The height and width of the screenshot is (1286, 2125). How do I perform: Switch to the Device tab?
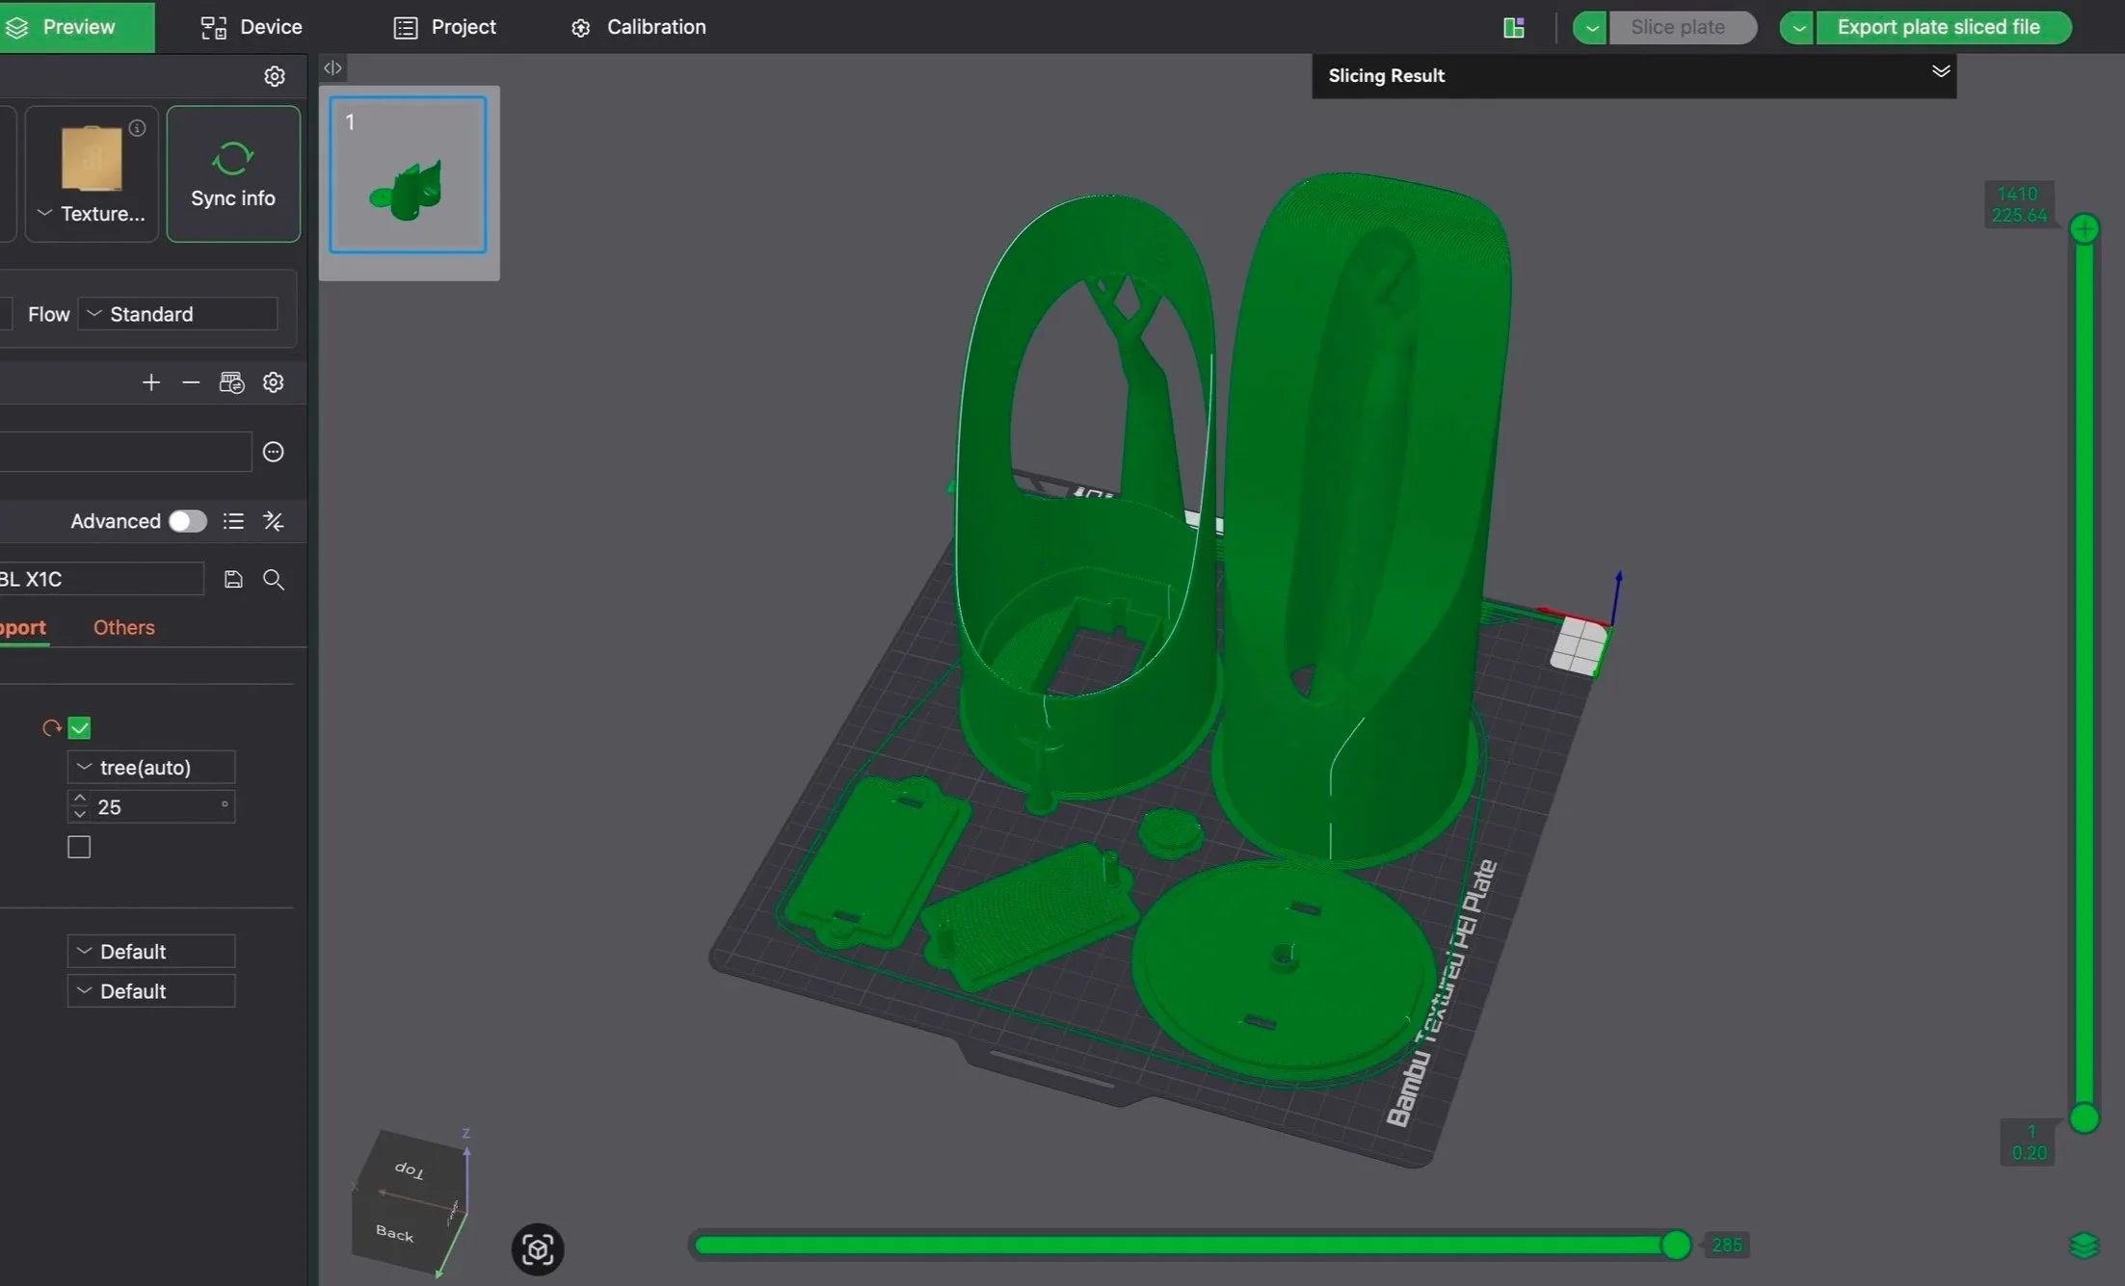coord(252,27)
